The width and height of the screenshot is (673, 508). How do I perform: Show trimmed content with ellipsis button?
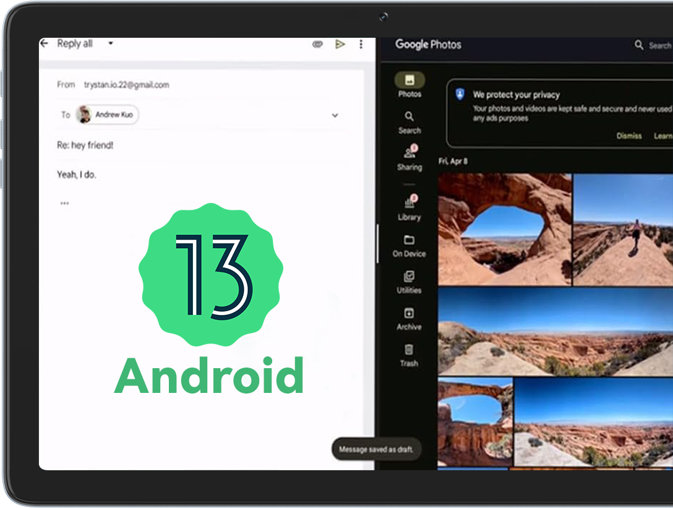64,203
